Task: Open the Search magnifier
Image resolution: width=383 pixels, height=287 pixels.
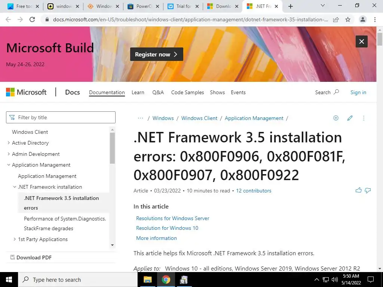Action: [327, 92]
